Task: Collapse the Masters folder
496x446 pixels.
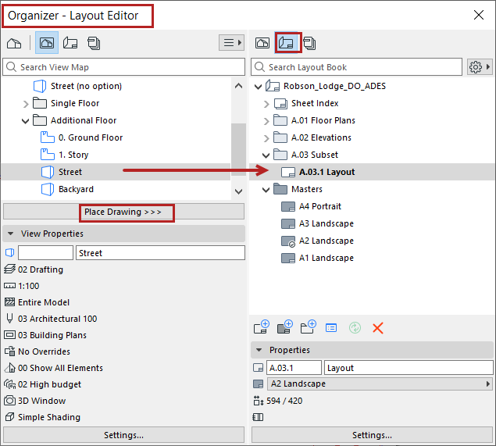Action: coord(266,190)
